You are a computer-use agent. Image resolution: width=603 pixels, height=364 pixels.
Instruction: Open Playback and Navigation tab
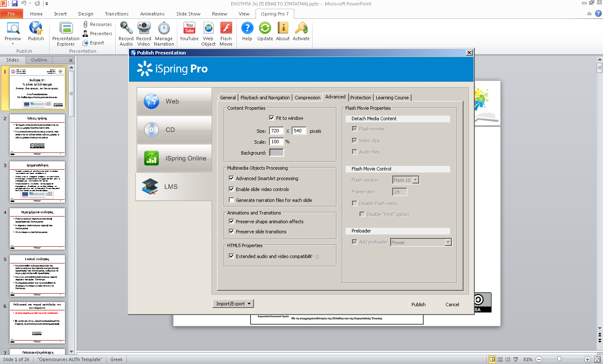pos(265,98)
